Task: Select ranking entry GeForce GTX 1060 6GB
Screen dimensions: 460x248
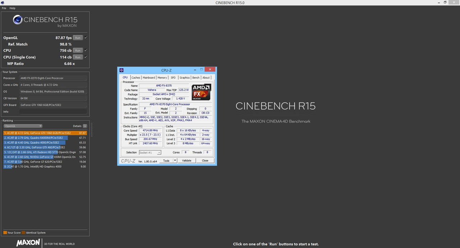Action: [x=45, y=133]
